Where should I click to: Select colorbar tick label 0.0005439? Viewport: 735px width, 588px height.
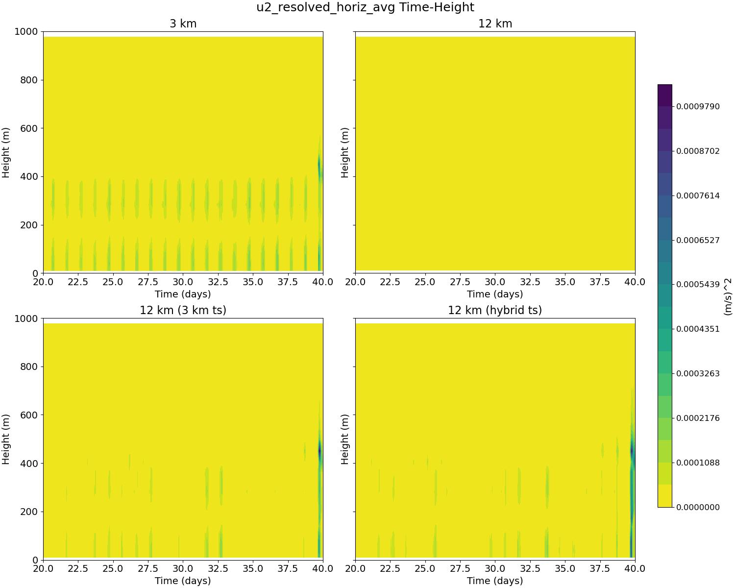click(x=698, y=285)
